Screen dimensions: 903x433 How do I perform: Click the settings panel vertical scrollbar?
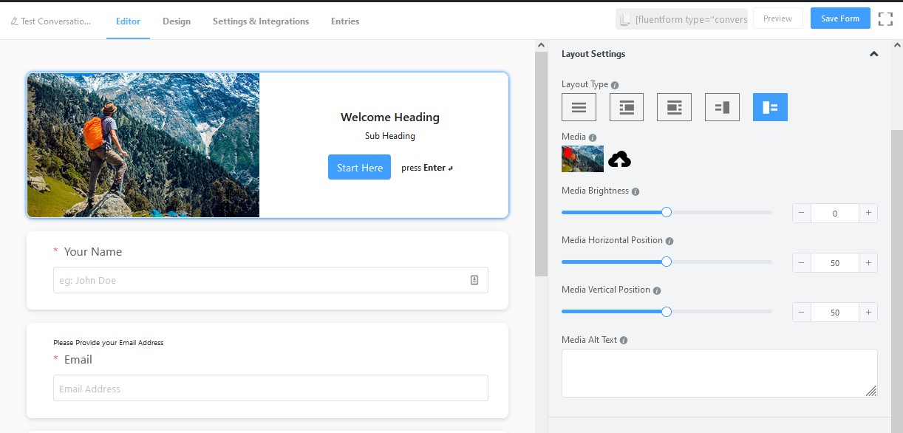(x=897, y=281)
